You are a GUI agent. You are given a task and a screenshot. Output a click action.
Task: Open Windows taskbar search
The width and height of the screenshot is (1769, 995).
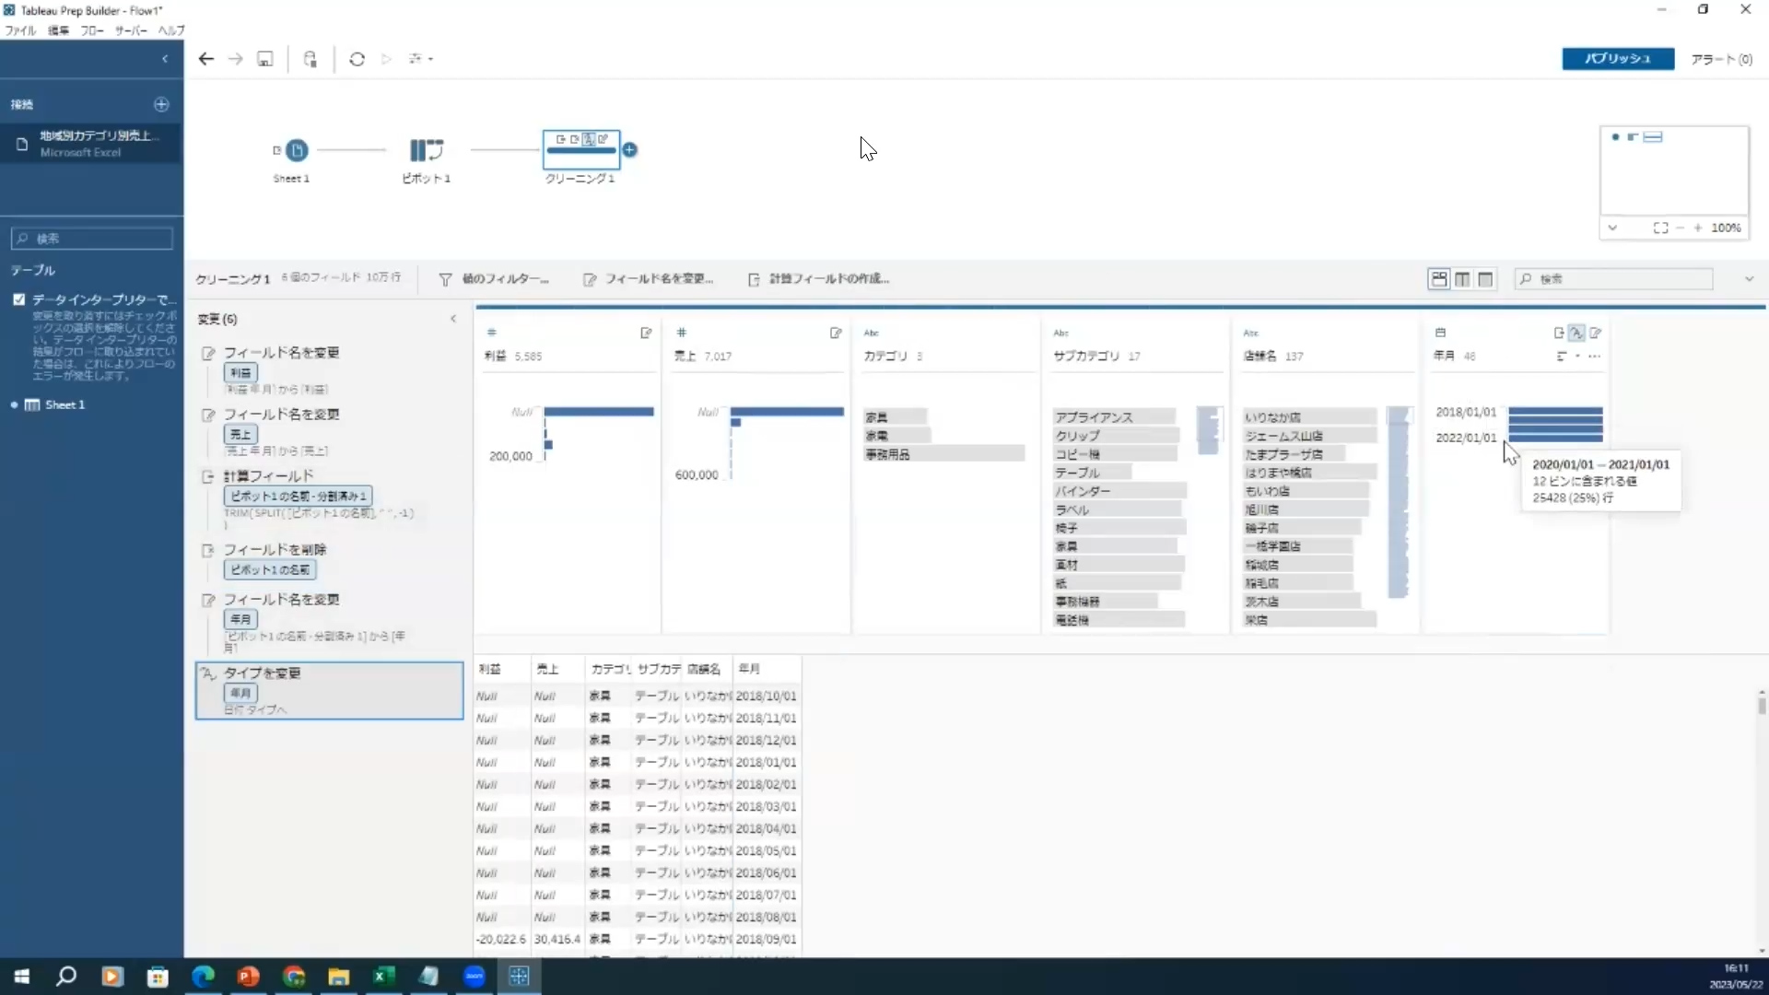(66, 977)
